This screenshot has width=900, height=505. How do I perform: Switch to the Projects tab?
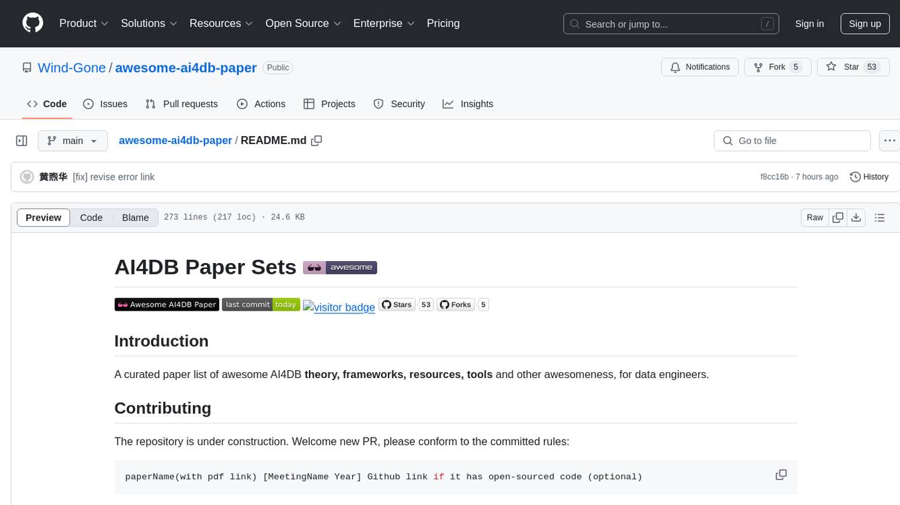coord(330,104)
